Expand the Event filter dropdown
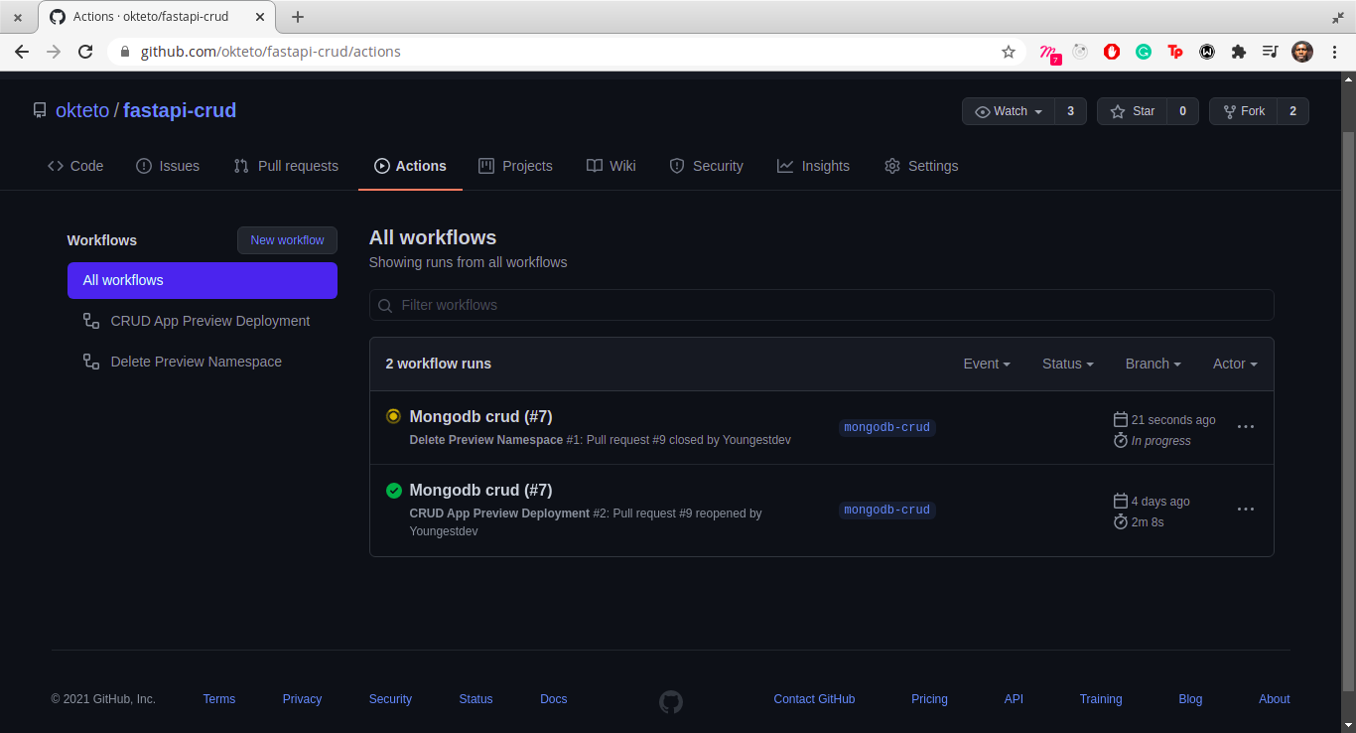The image size is (1356, 733). coord(987,364)
